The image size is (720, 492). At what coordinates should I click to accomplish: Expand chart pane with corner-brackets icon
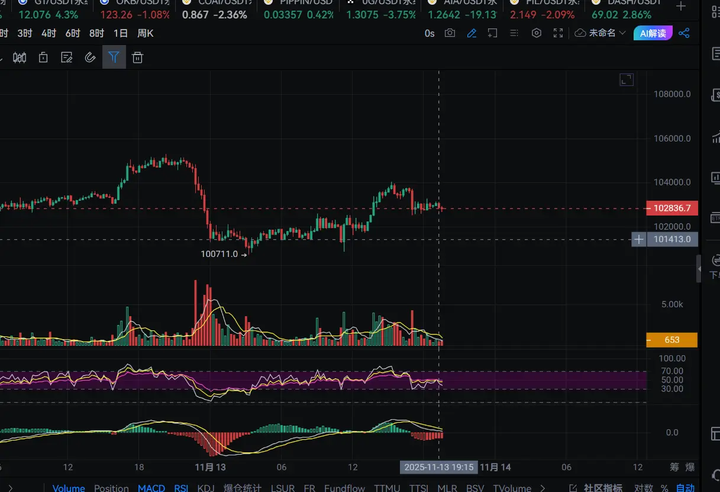[x=627, y=79]
